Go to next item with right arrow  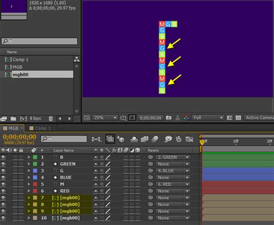tap(69, 118)
